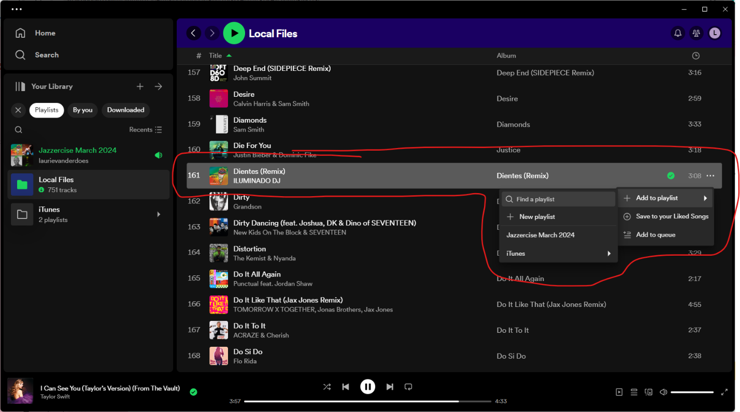Toggle liked checkmark on Dientes (Remix) row

671,176
